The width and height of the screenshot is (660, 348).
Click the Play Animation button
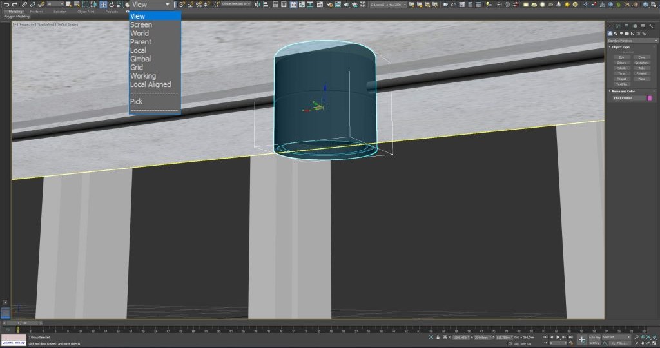558,337
